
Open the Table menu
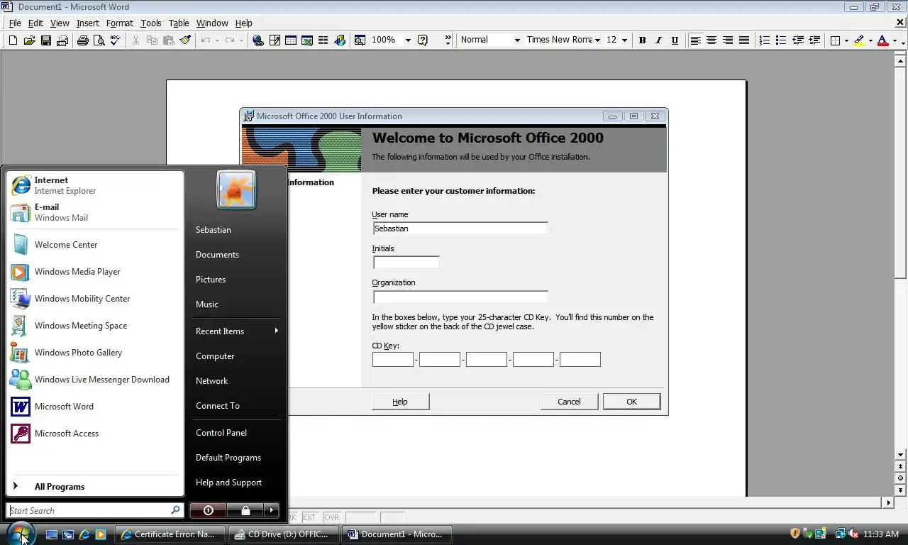pos(179,23)
